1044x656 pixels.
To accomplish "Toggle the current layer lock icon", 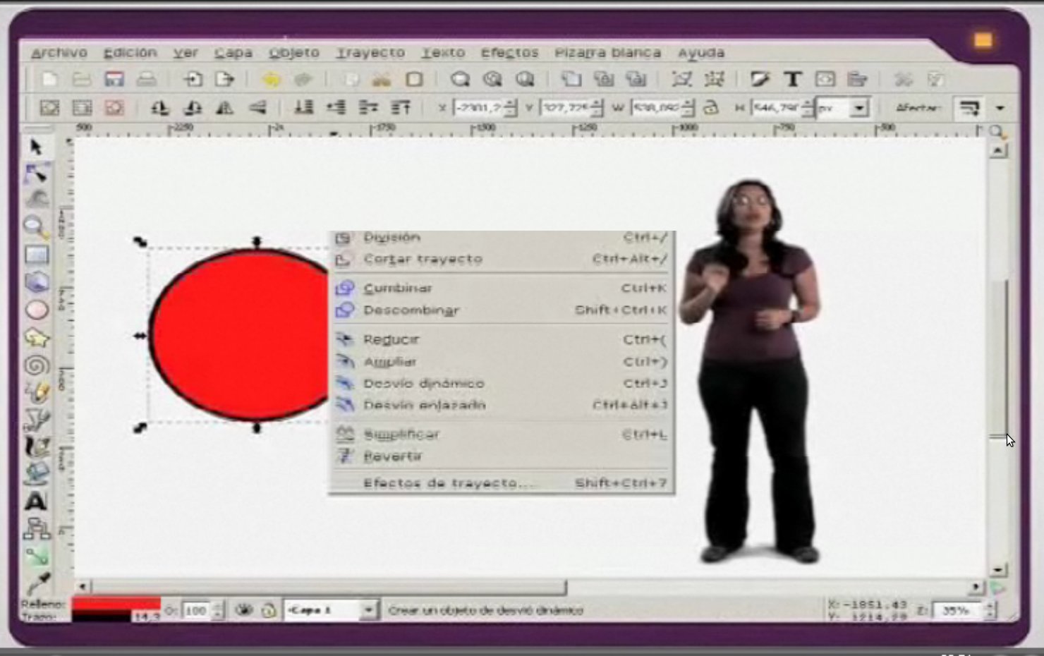I will tap(268, 610).
